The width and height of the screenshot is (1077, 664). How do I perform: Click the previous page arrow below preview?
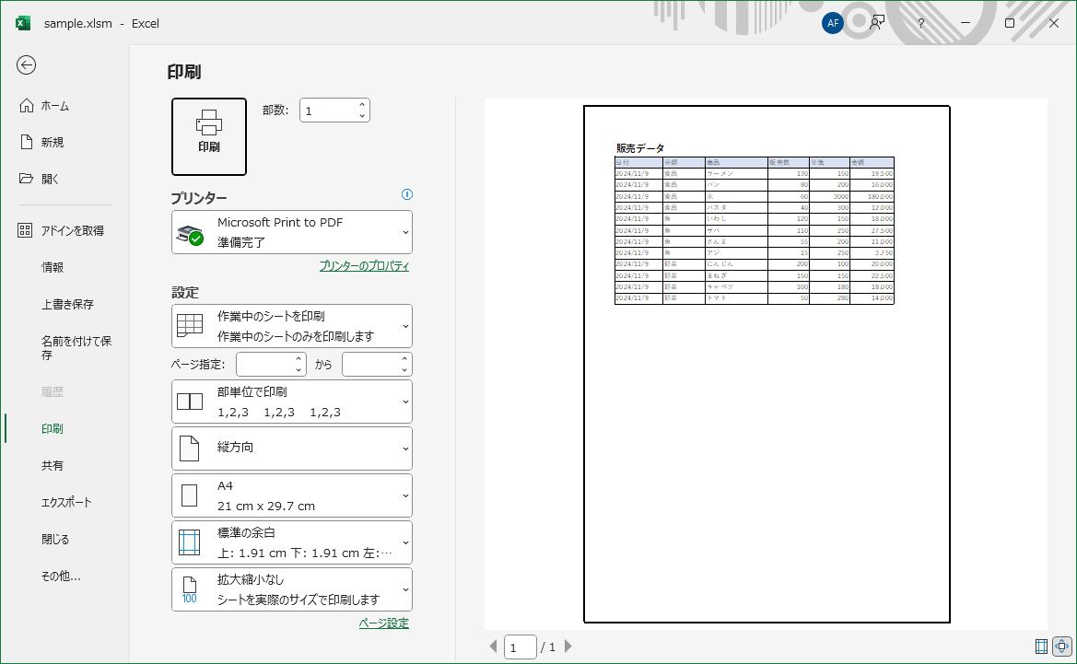click(x=493, y=647)
